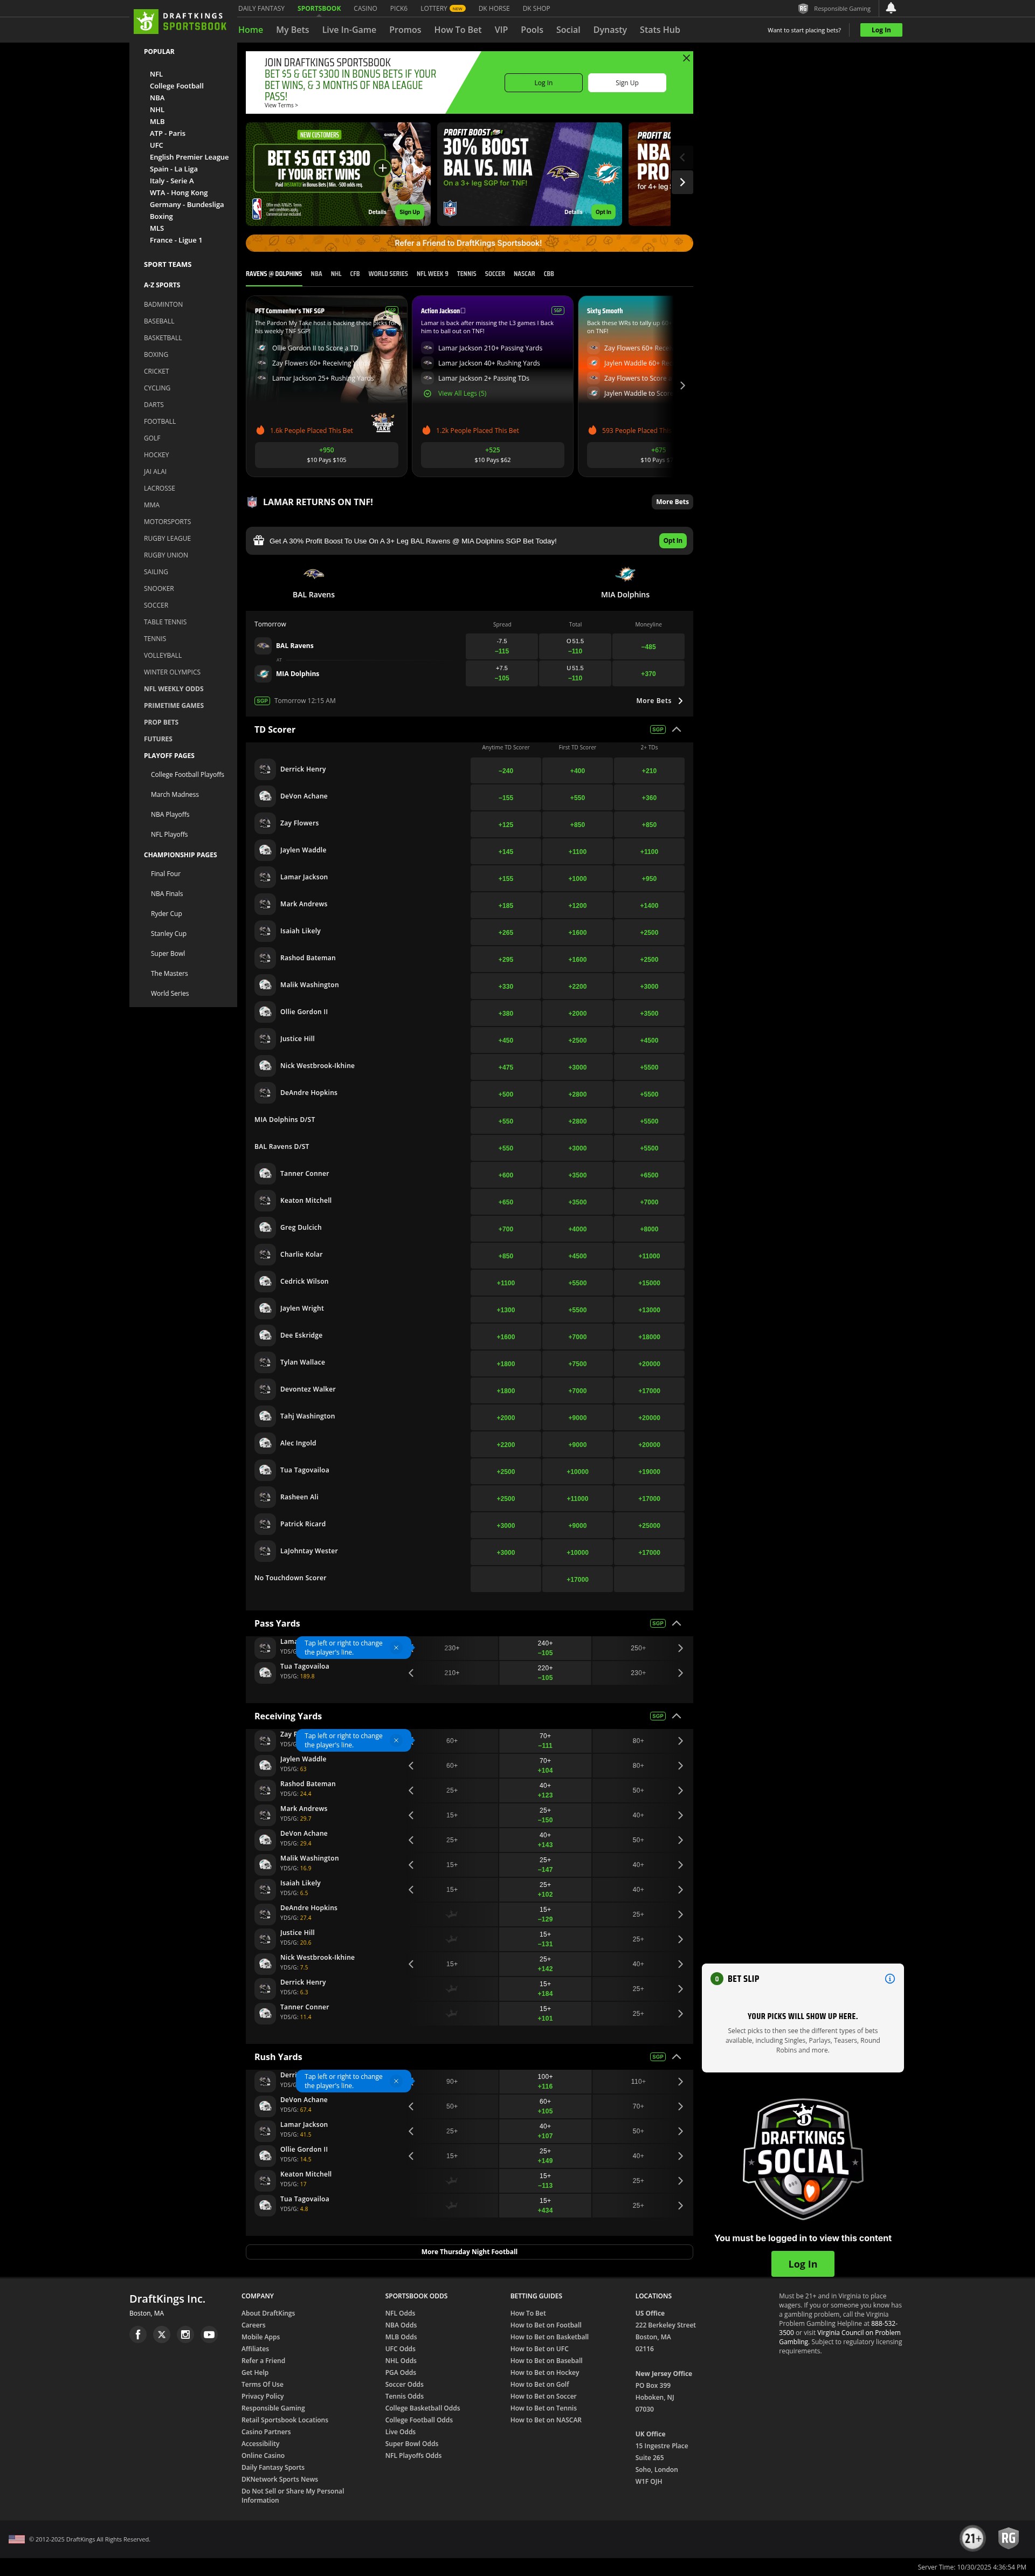
Task: Open DraftKings X (Twitter) page from the footer
Action: coord(161,2334)
